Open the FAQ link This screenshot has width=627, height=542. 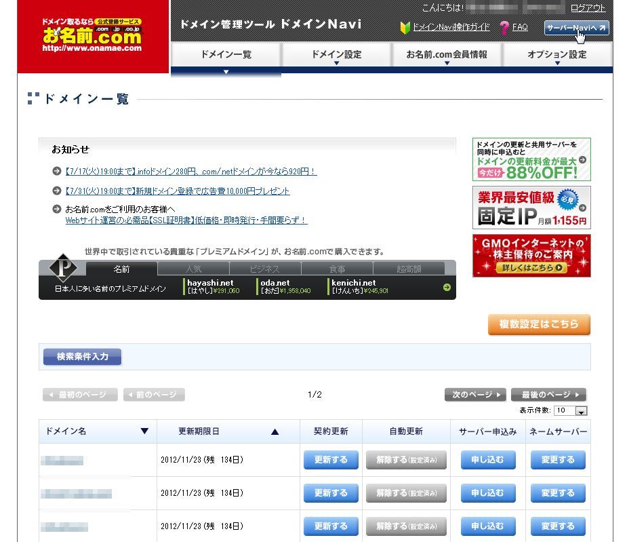[520, 27]
